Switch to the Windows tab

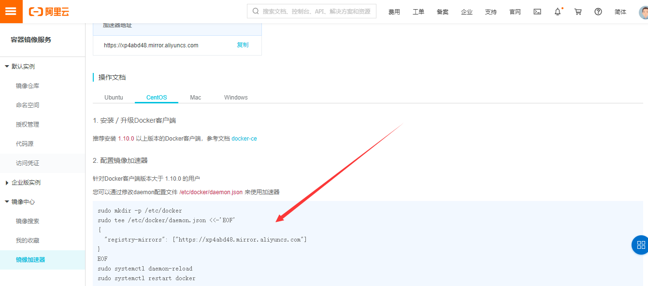pyautogui.click(x=236, y=98)
